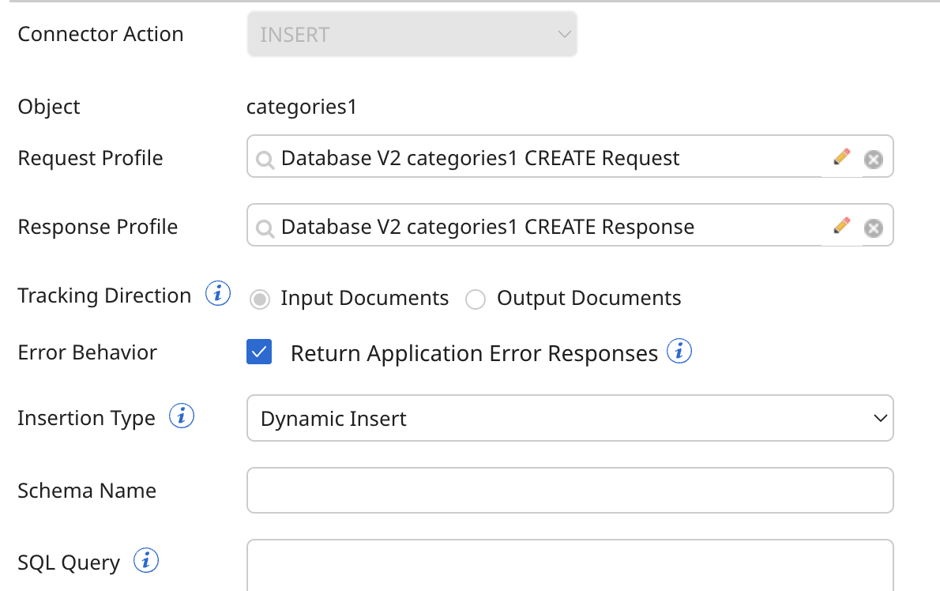Open the Tracking Direction info tooltip
The width and height of the screenshot is (940, 591).
tap(217, 293)
